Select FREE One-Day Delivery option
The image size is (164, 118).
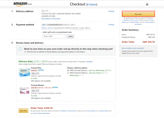pos(68,70)
